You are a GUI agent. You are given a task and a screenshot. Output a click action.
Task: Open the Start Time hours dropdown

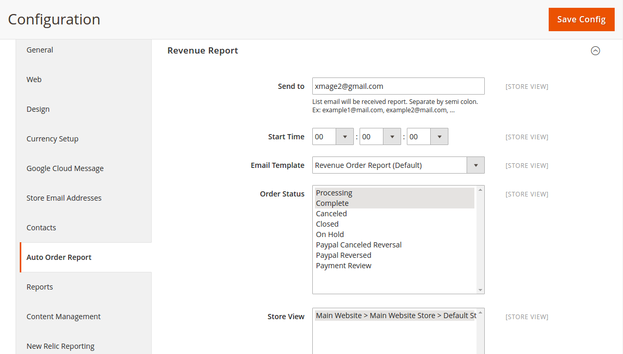click(x=333, y=137)
